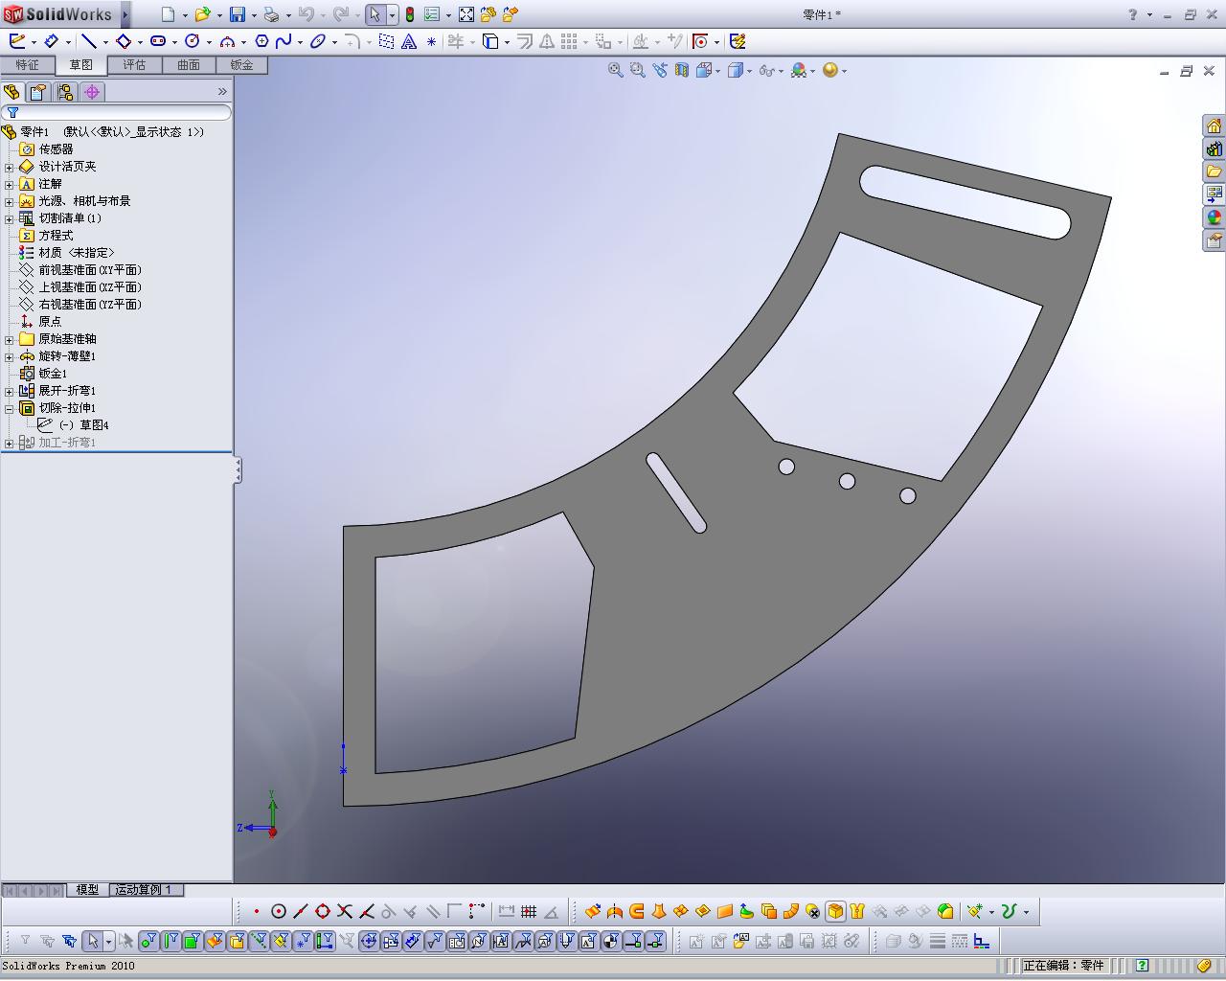Open the DimXpertManager tab
1226x981 pixels.
92,92
